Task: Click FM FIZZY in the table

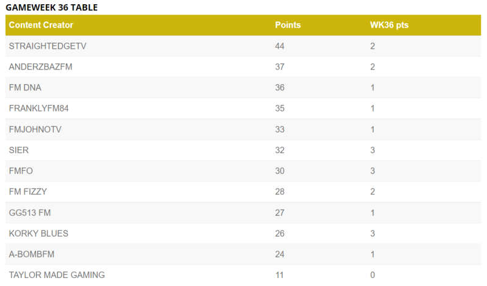Action: pyautogui.click(x=28, y=191)
